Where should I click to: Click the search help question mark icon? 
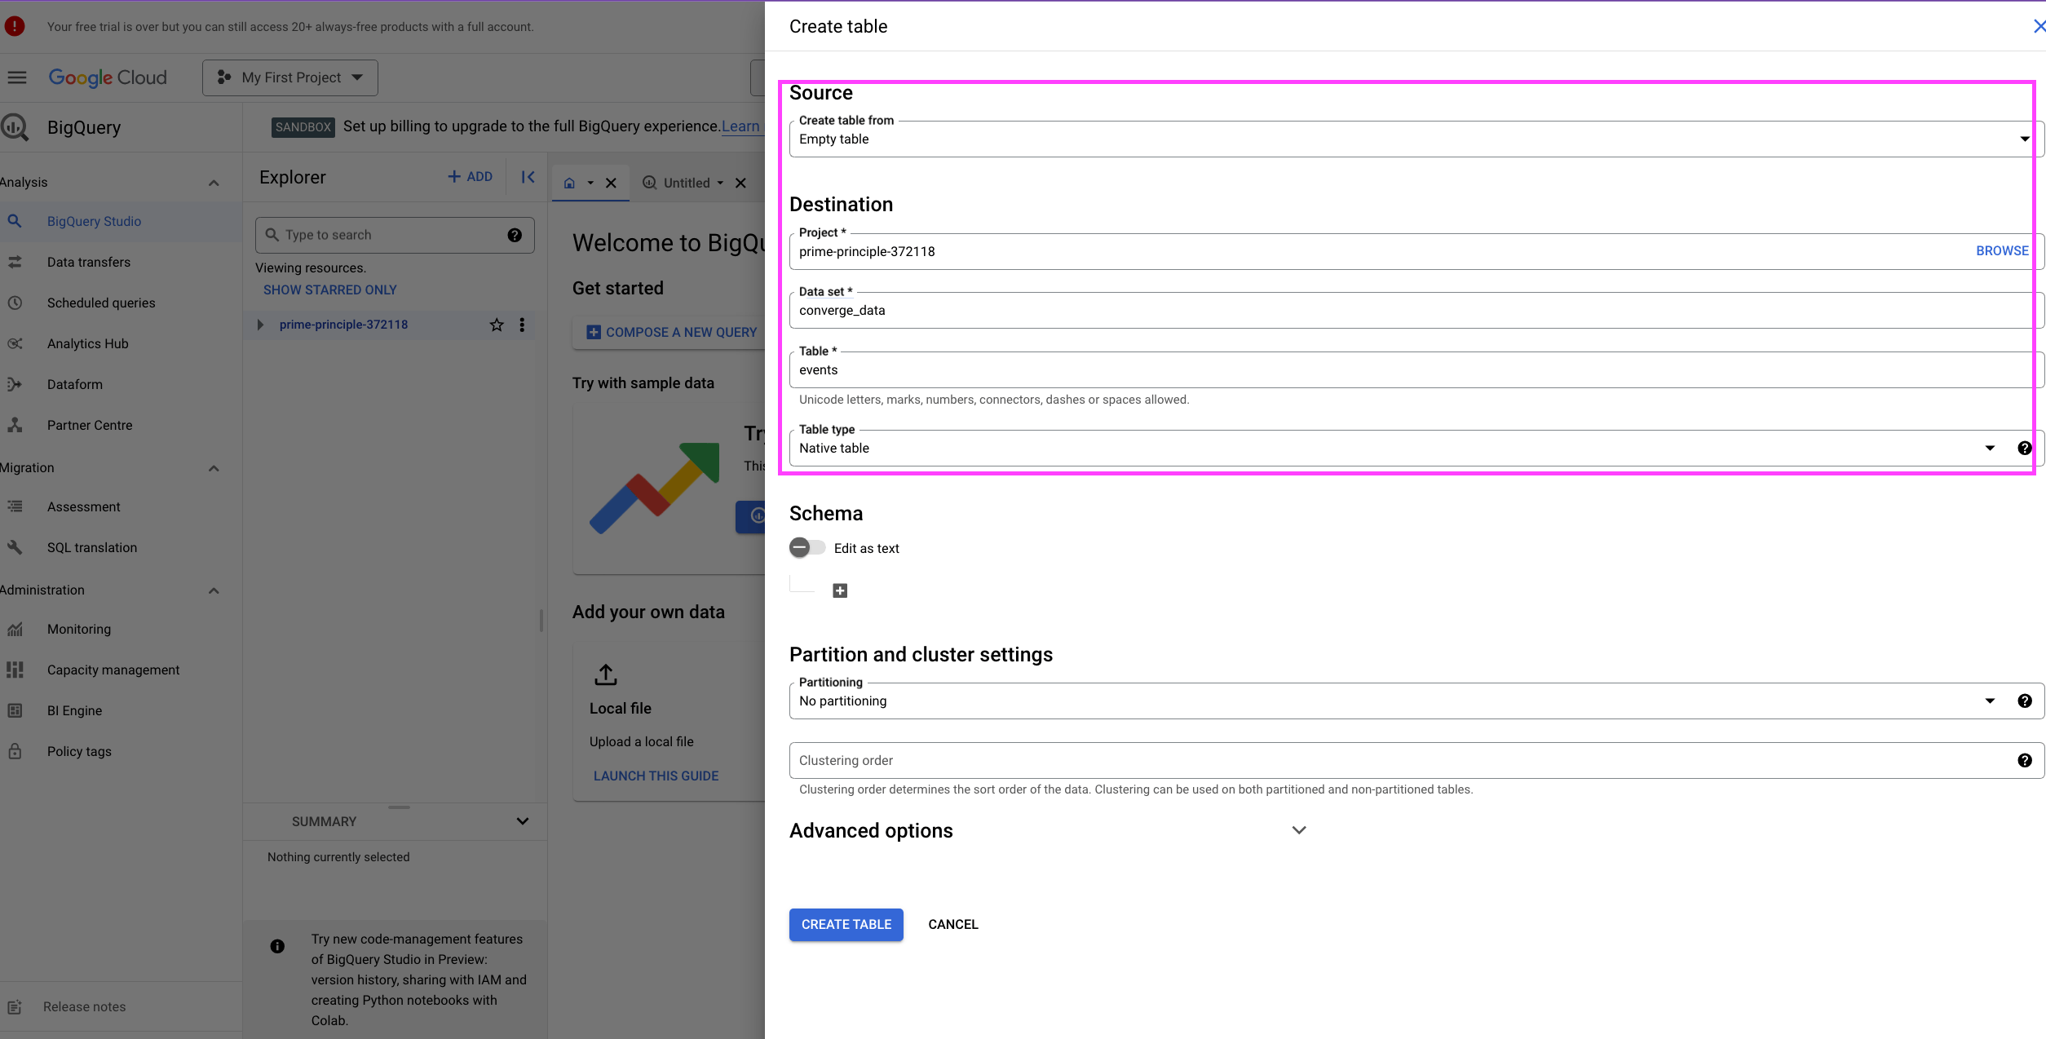[515, 235]
